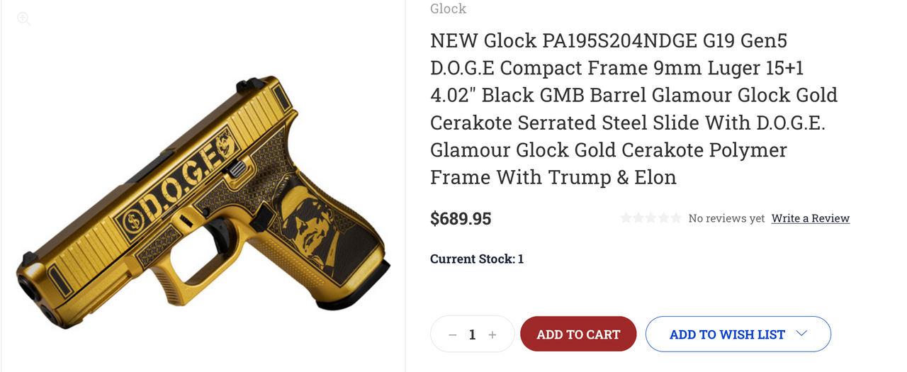Increase quantity with the plus icon
907x372 pixels.
coord(492,334)
